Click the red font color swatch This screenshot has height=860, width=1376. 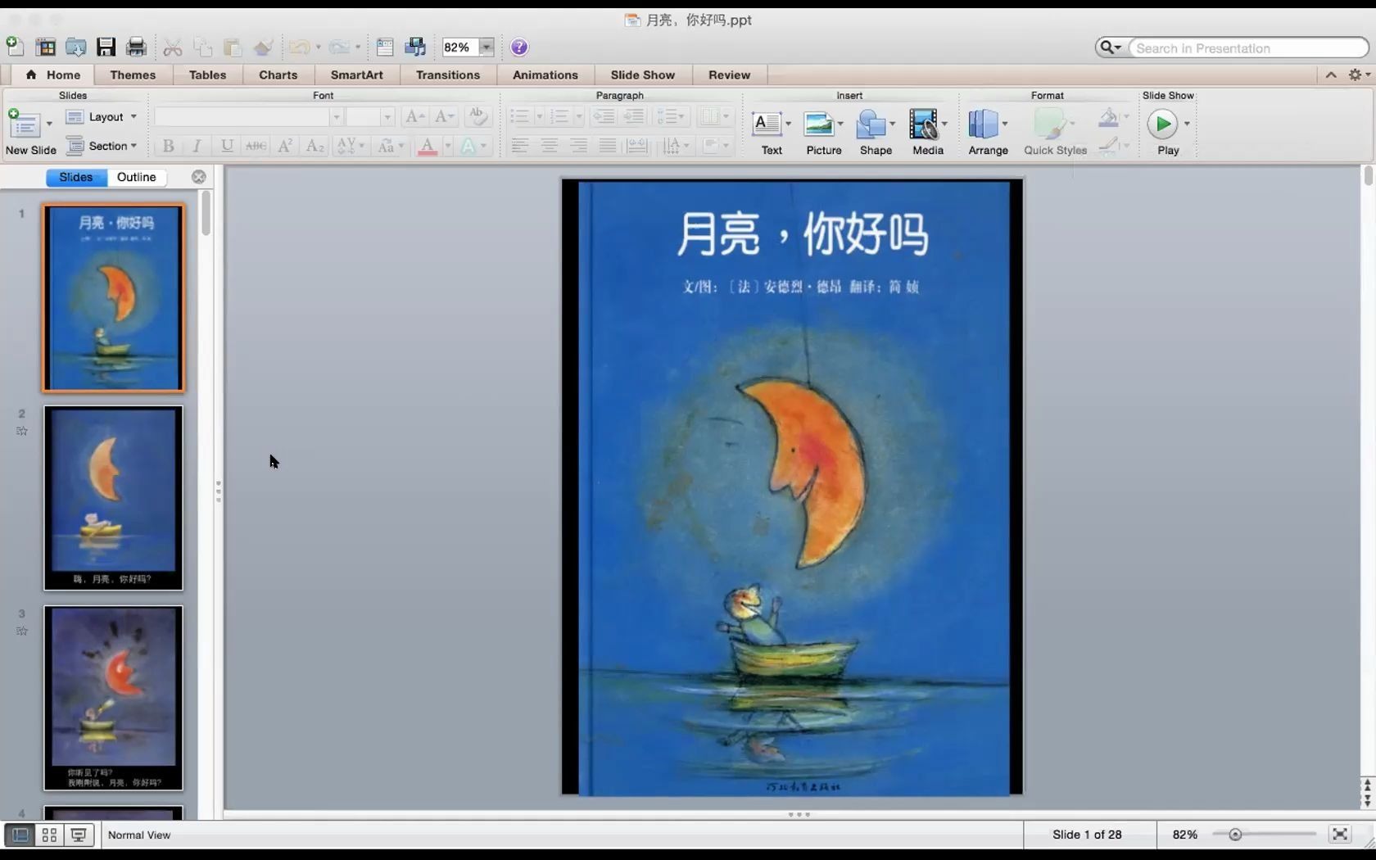pos(428,146)
